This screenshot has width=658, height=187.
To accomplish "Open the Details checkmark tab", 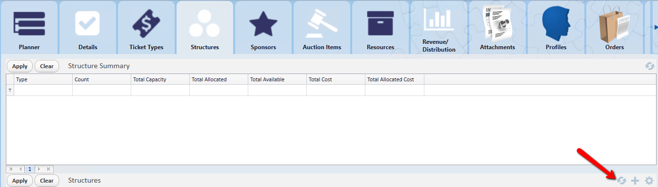I will [x=88, y=27].
